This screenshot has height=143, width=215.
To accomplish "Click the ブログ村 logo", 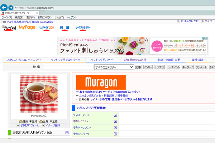I will pos(9,28).
